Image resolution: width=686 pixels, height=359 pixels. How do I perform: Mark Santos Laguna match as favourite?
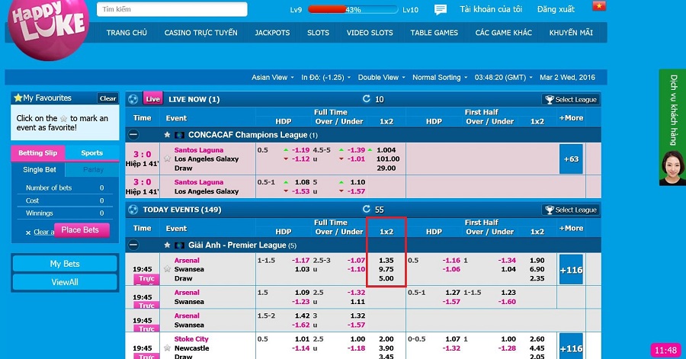tap(167, 159)
